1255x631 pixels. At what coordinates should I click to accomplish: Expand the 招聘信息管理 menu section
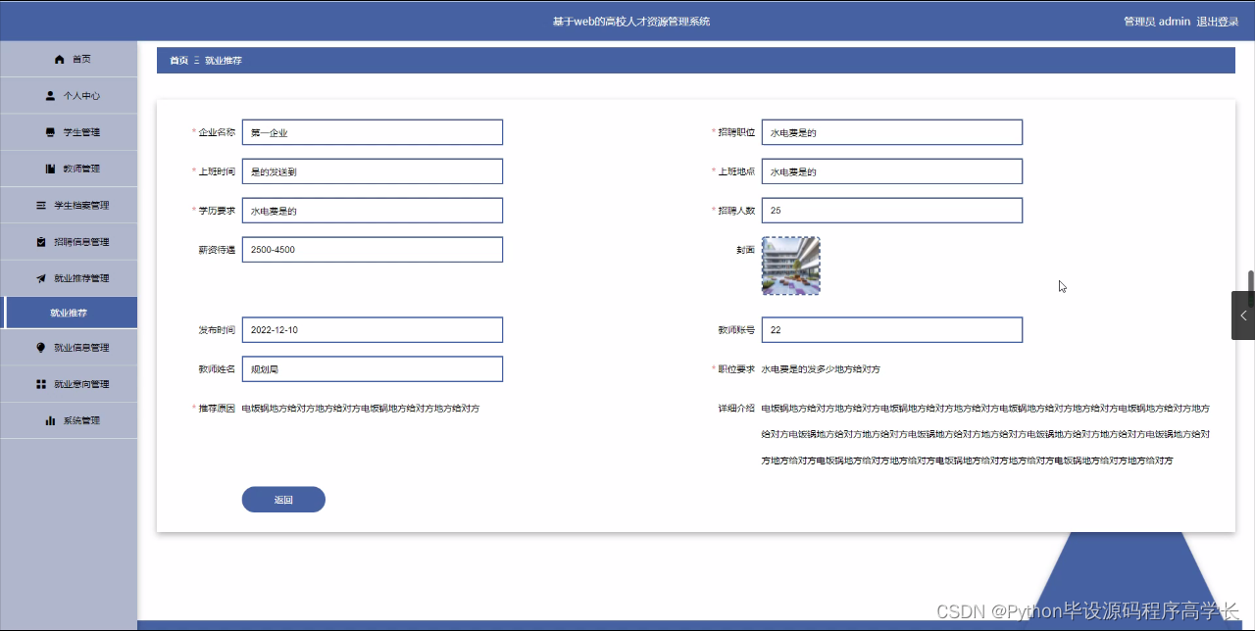coord(69,241)
